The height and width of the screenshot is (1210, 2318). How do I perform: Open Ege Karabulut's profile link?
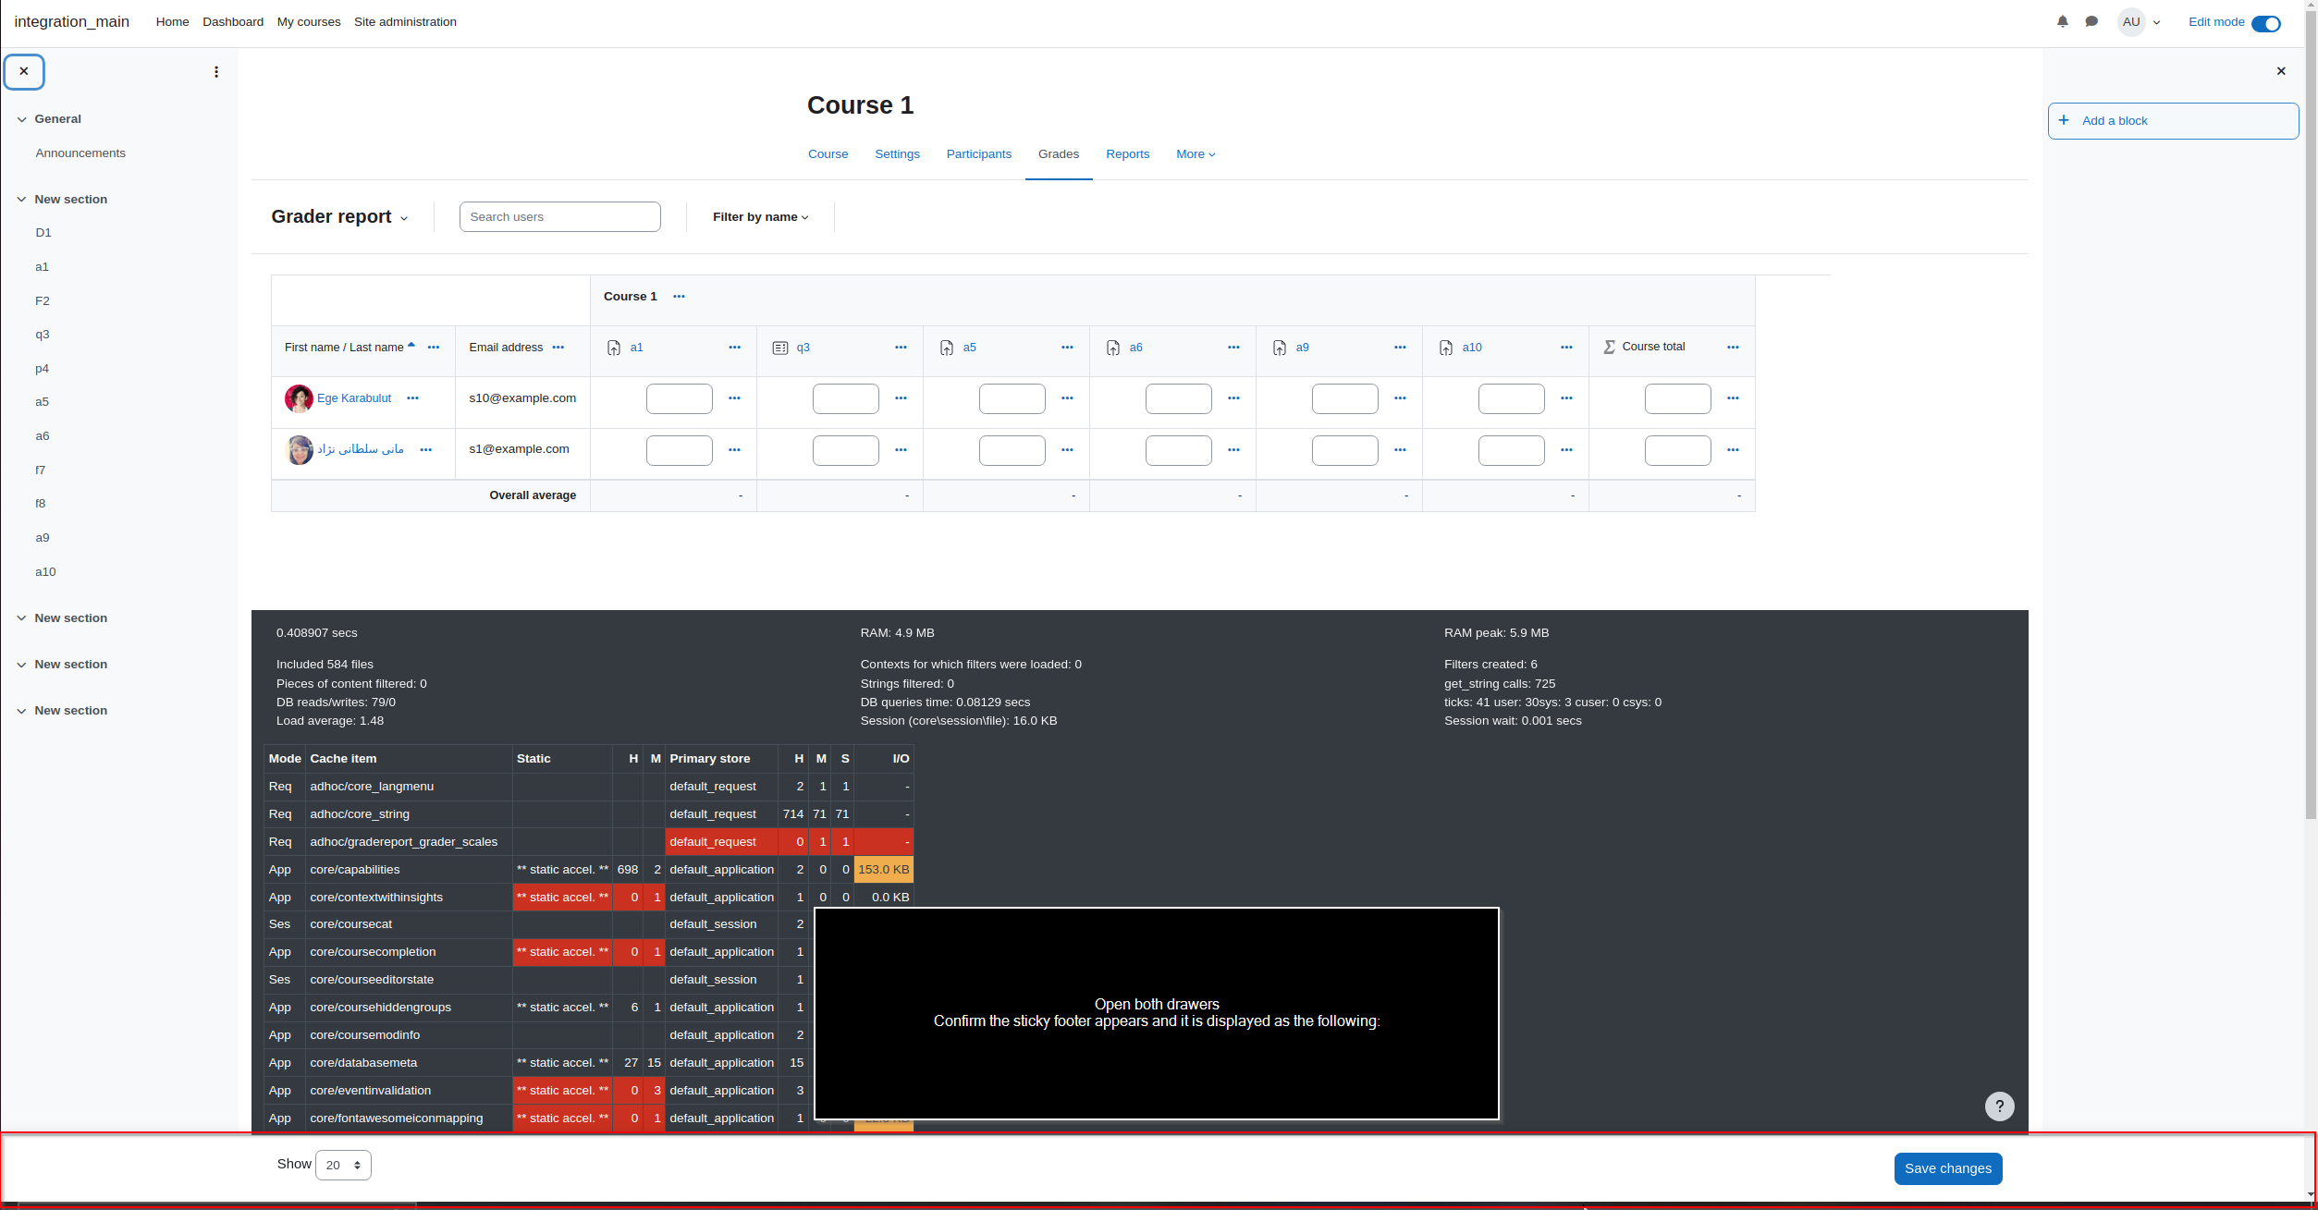point(354,398)
